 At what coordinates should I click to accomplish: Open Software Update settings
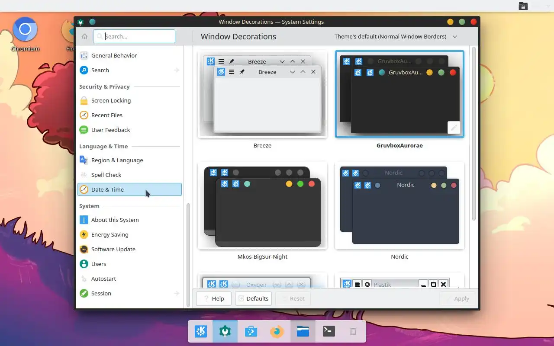coord(129,249)
